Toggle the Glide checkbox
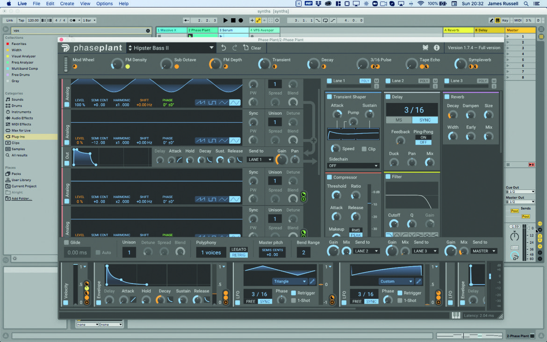Image resolution: width=547 pixels, height=342 pixels. point(66,242)
